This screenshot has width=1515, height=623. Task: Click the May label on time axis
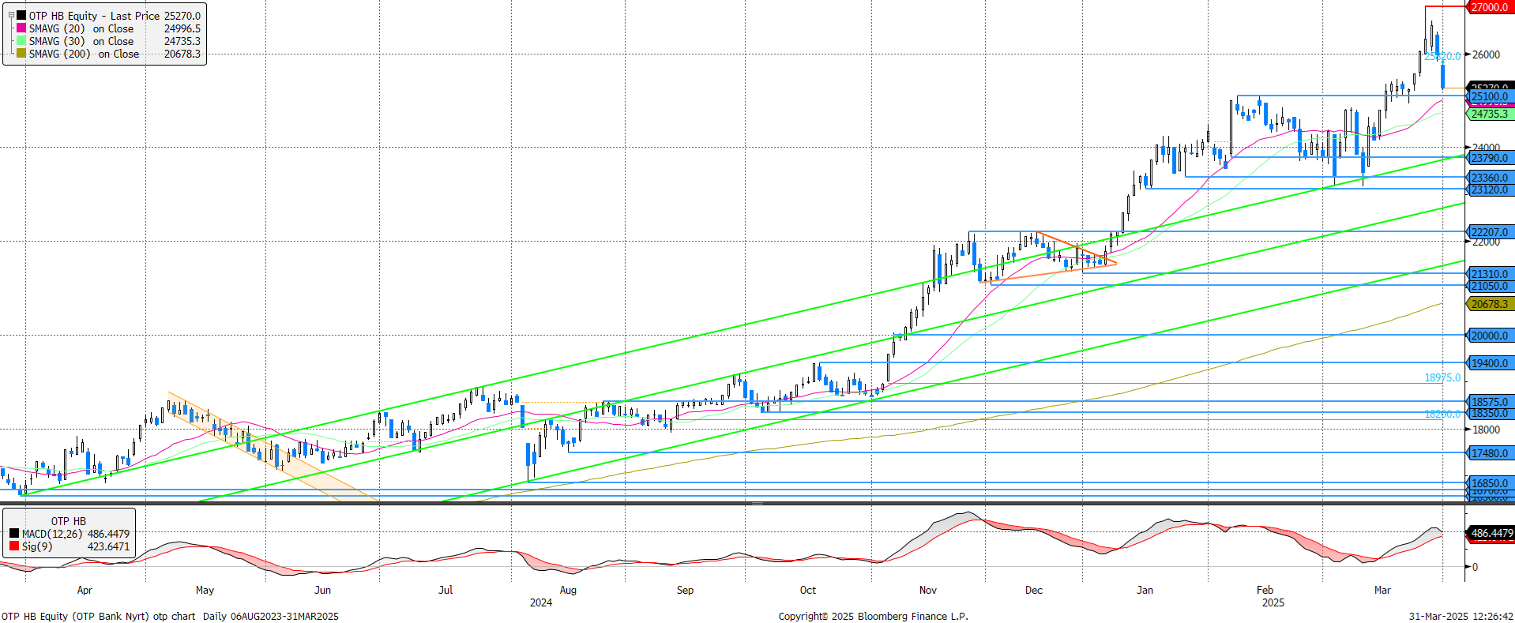tap(205, 591)
